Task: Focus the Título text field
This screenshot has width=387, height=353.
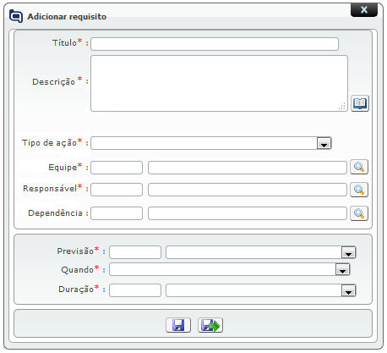Action: 215,44
